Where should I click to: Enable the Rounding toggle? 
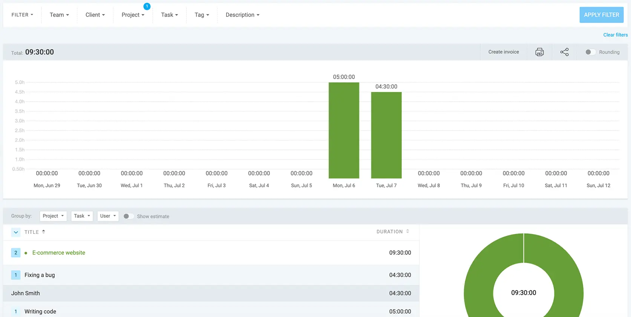pyautogui.click(x=590, y=52)
